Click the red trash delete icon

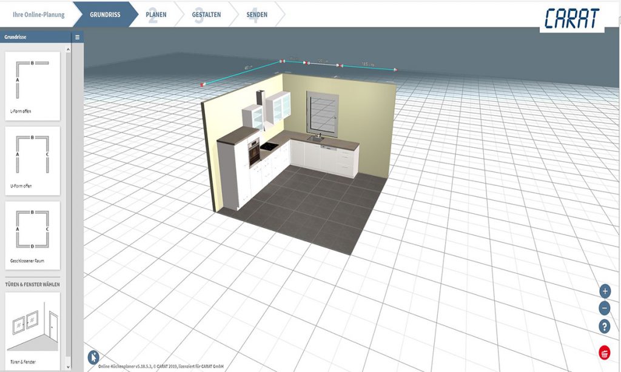(x=605, y=352)
